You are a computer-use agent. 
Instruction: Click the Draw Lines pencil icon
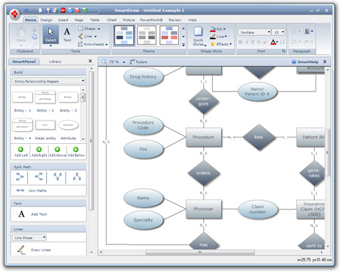21,250
